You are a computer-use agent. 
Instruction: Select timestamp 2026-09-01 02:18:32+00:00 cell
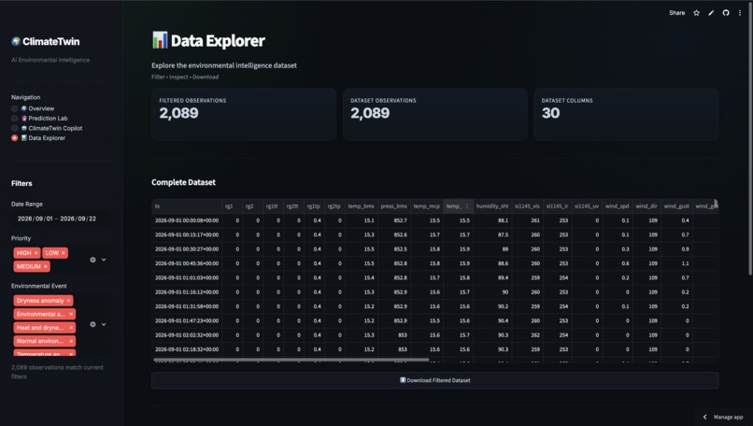click(187, 349)
